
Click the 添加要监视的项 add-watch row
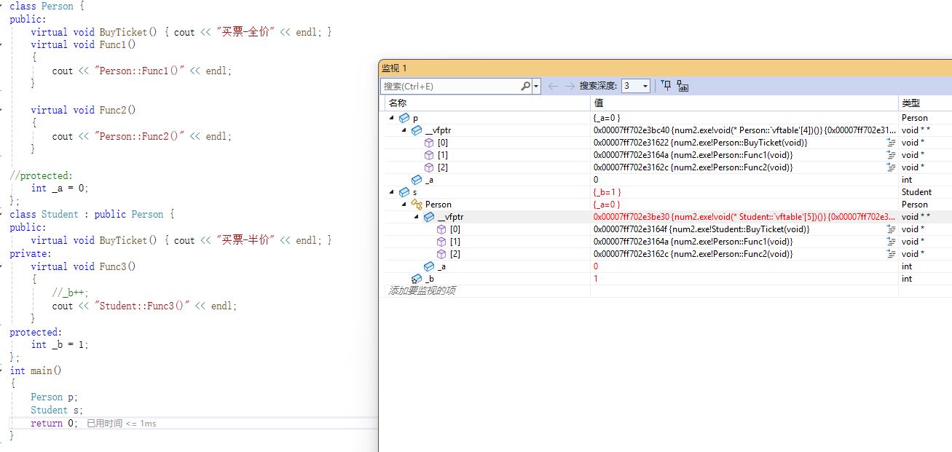[x=422, y=291]
